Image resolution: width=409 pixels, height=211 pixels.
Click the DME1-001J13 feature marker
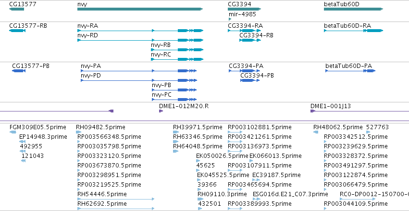coord(313,111)
